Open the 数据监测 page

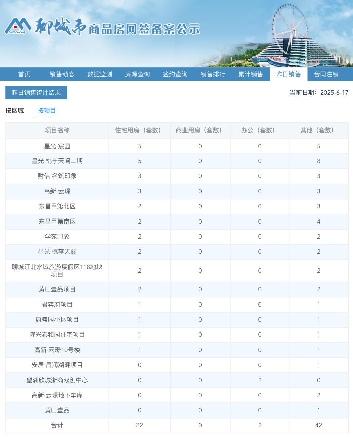point(99,74)
